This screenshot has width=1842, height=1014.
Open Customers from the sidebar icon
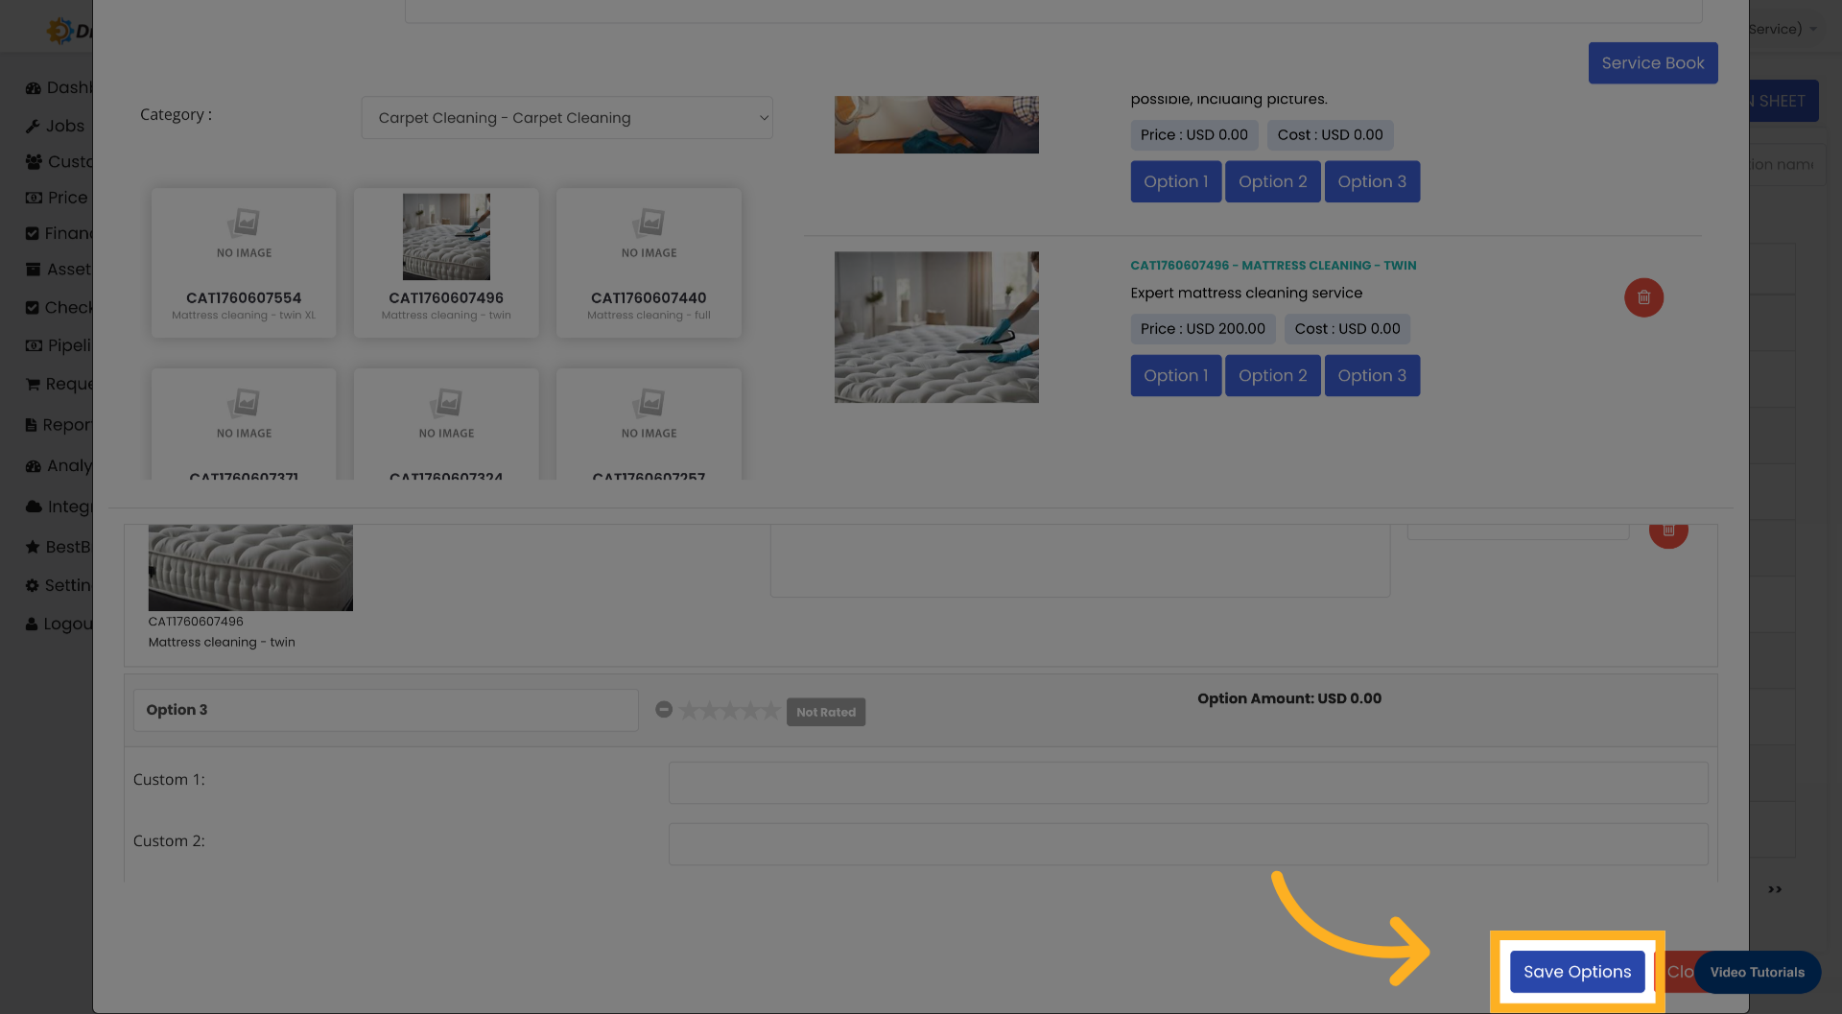34,161
